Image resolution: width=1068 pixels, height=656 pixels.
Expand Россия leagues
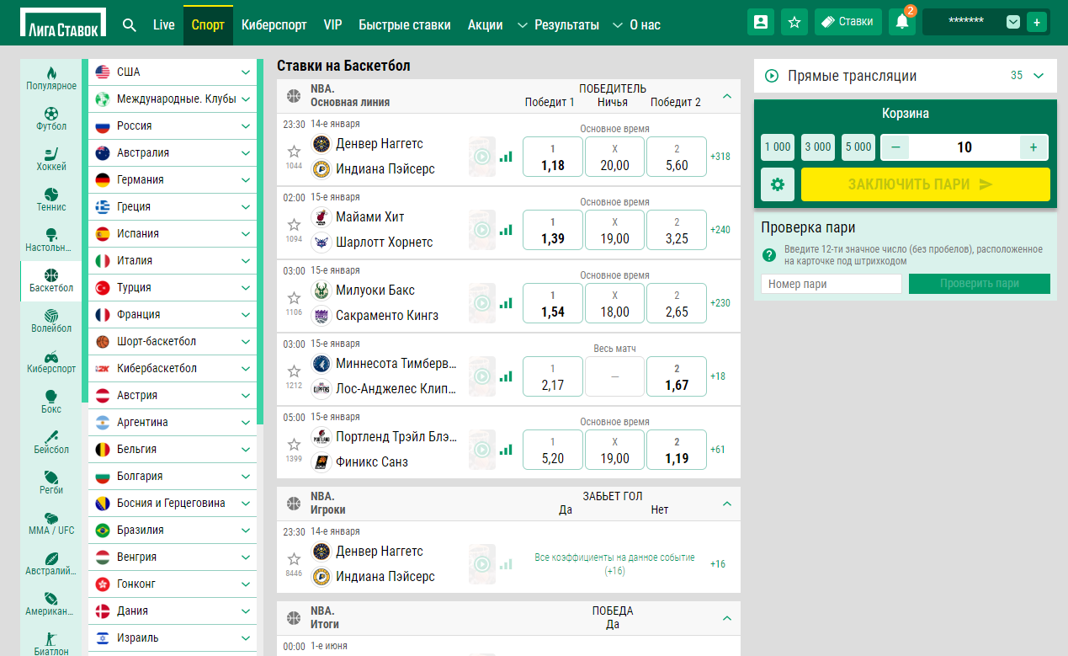coord(246,126)
